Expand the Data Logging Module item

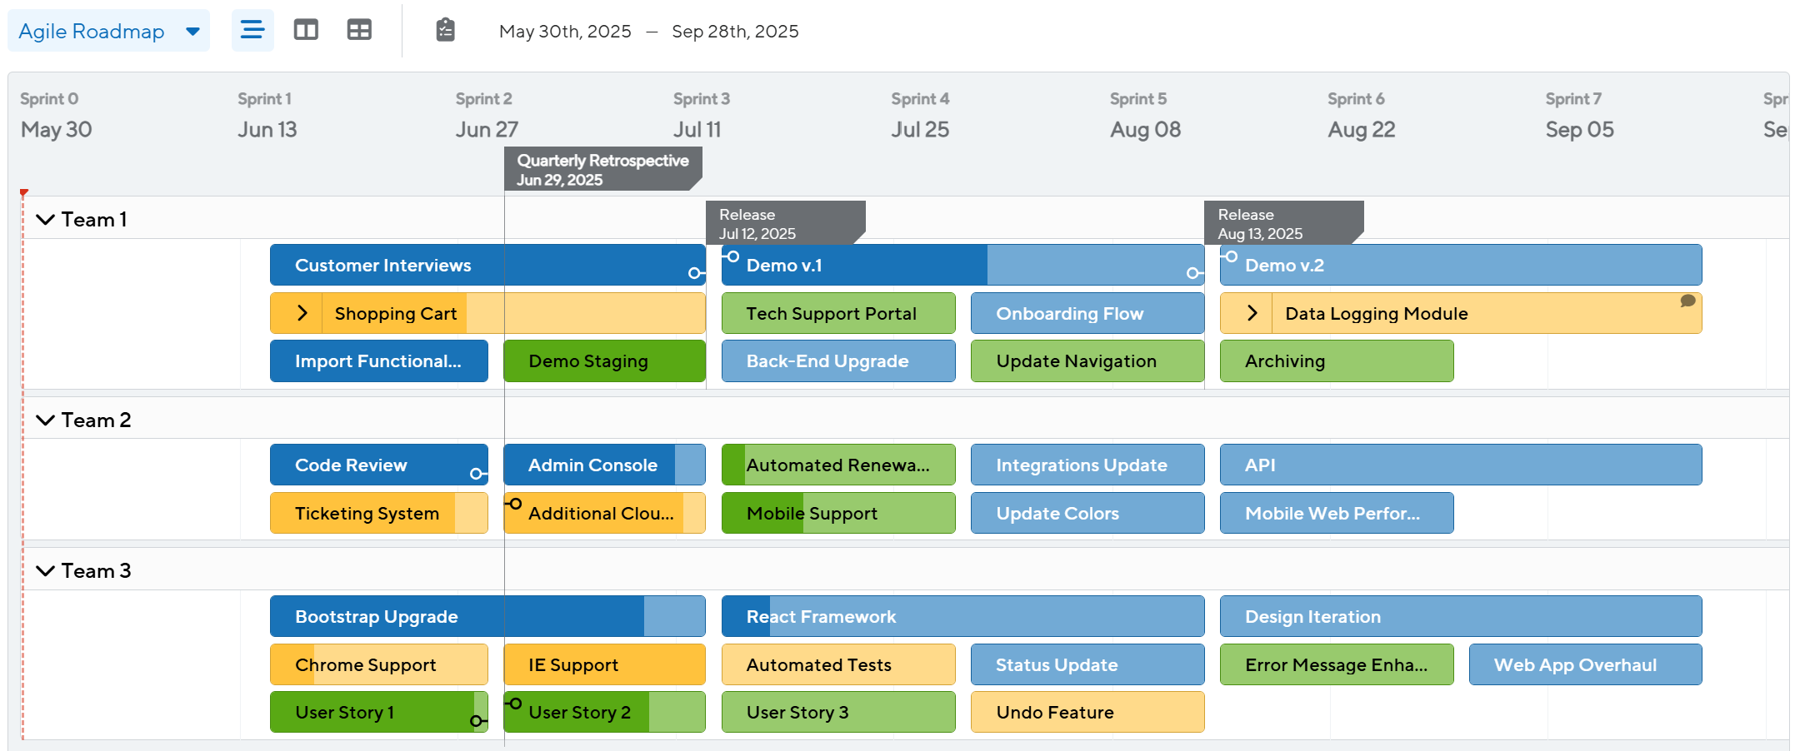point(1252,314)
